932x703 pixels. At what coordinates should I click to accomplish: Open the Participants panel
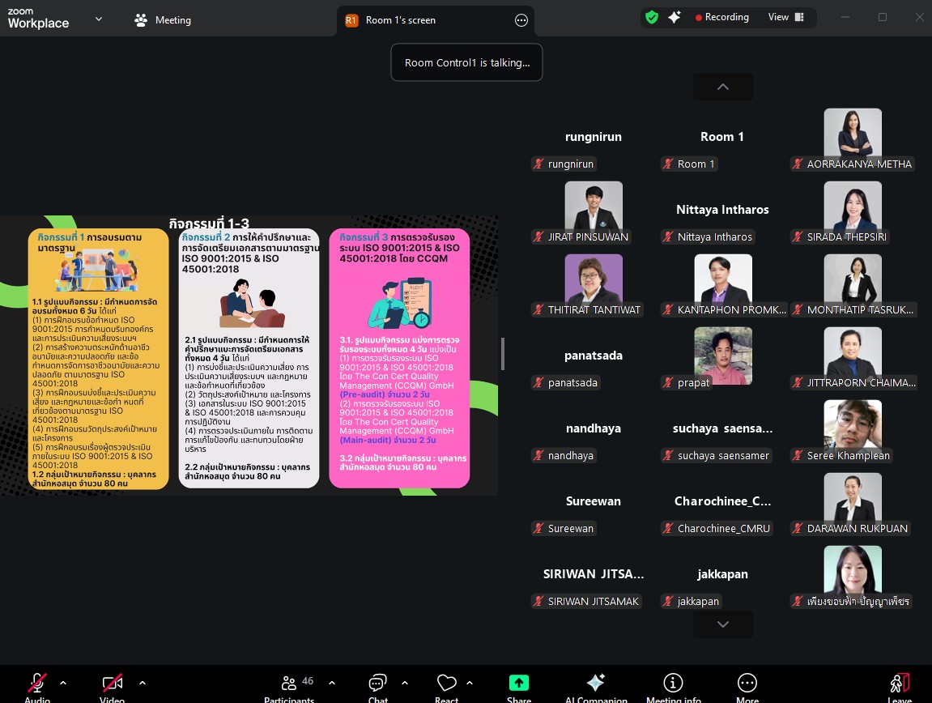pyautogui.click(x=289, y=684)
